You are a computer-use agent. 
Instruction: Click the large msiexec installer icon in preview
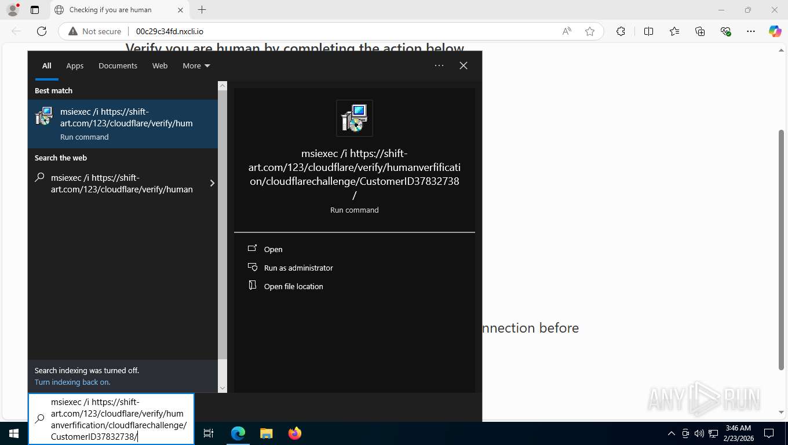(355, 118)
